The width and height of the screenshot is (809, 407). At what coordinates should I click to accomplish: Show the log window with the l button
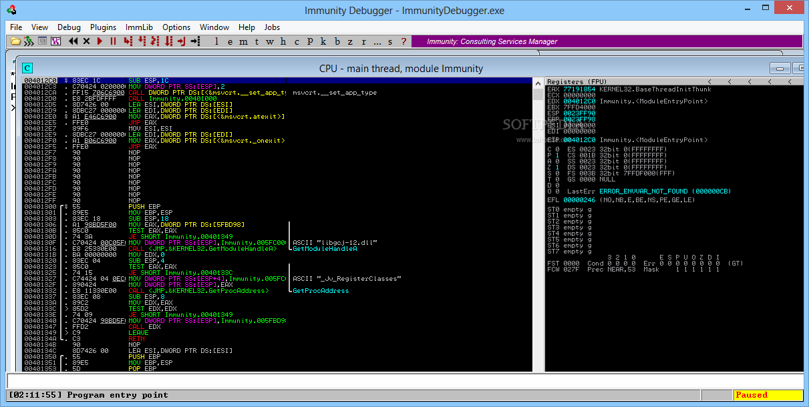[x=216, y=41]
